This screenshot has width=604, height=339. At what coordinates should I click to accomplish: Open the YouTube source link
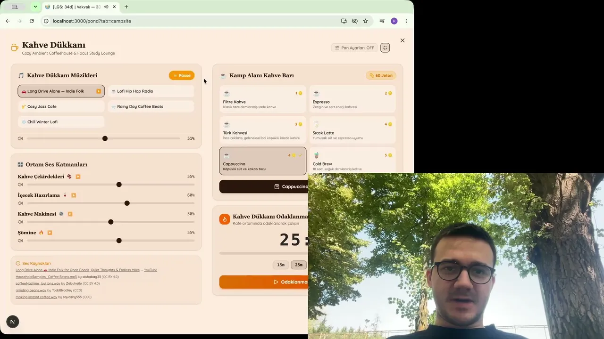pyautogui.click(x=151, y=270)
